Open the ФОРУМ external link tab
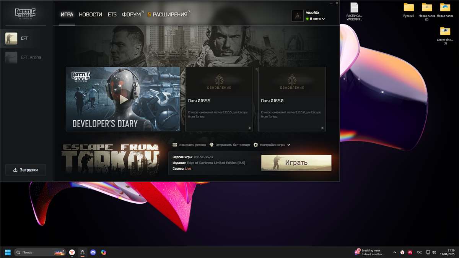This screenshot has height=258, width=459. click(133, 15)
